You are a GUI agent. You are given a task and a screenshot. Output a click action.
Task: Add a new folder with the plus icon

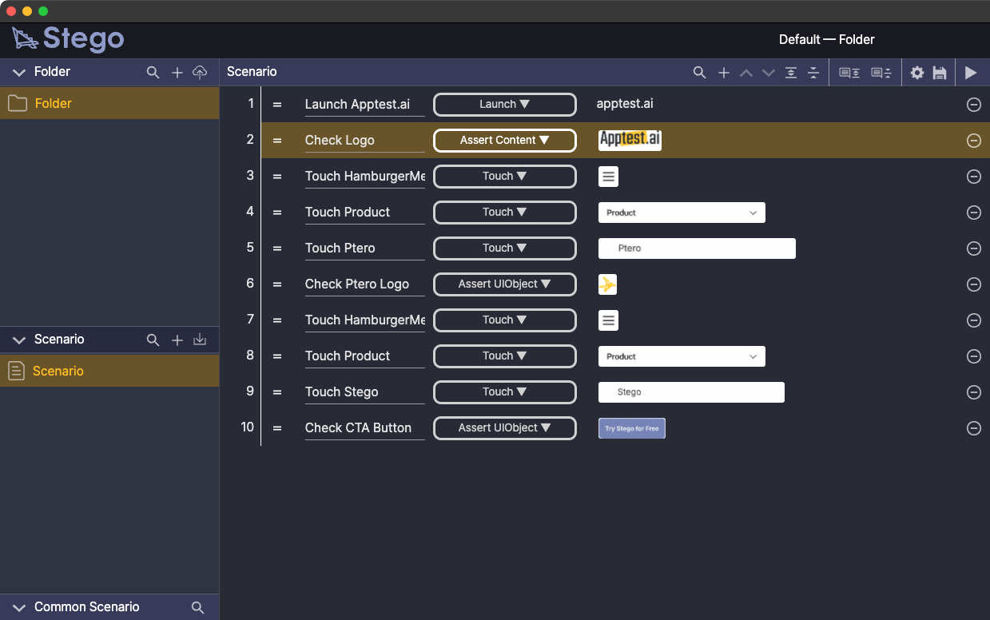(177, 73)
